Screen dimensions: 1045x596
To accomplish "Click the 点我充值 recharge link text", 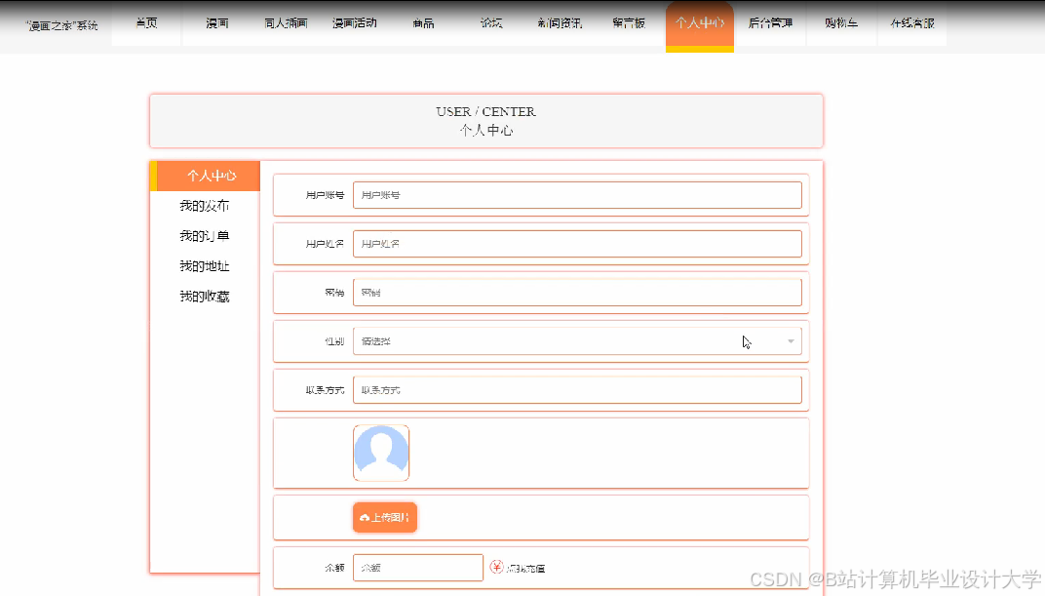I will pyautogui.click(x=525, y=569).
